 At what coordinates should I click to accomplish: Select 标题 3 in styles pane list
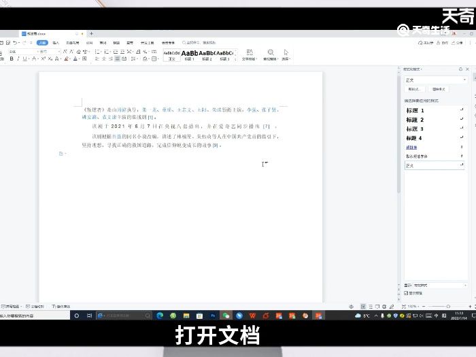point(435,129)
